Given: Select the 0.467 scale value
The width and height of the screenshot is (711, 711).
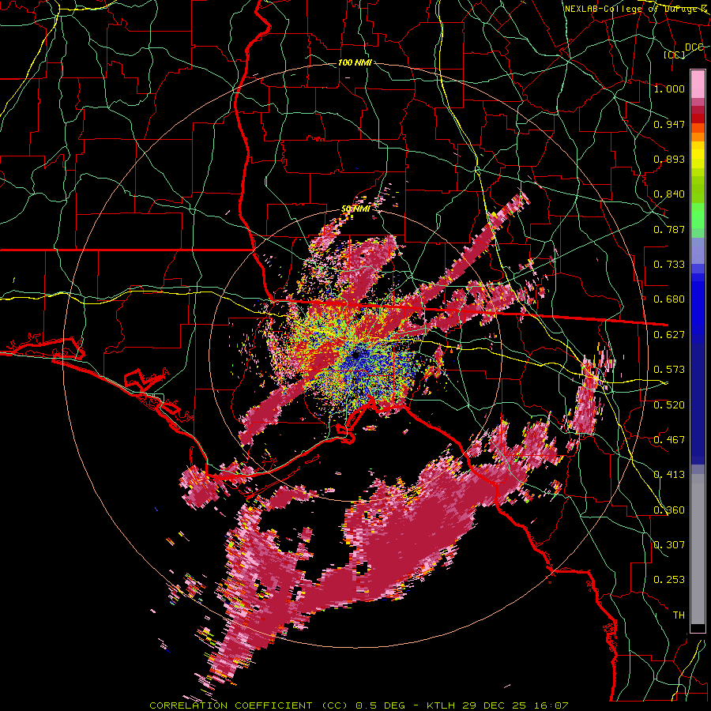Looking at the screenshot, I should (x=669, y=440).
